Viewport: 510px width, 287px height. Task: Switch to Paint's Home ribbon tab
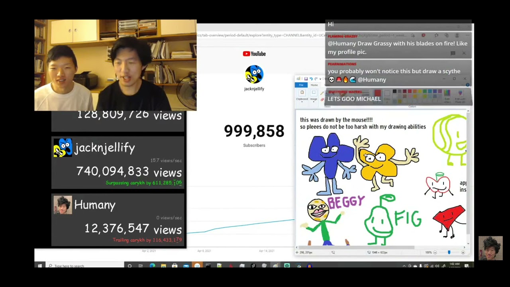[314, 85]
